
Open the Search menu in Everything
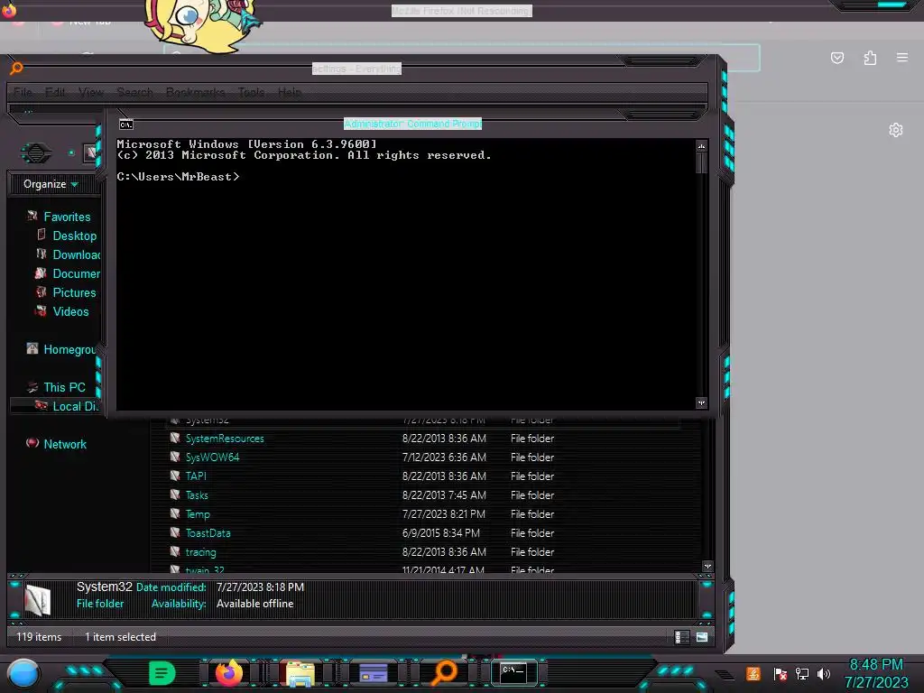coord(135,93)
